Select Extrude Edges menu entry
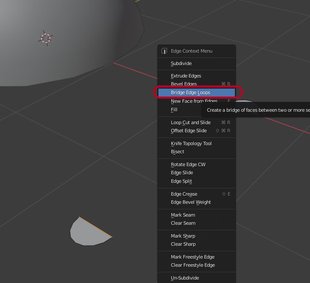The width and height of the screenshot is (310, 283). pos(197,76)
